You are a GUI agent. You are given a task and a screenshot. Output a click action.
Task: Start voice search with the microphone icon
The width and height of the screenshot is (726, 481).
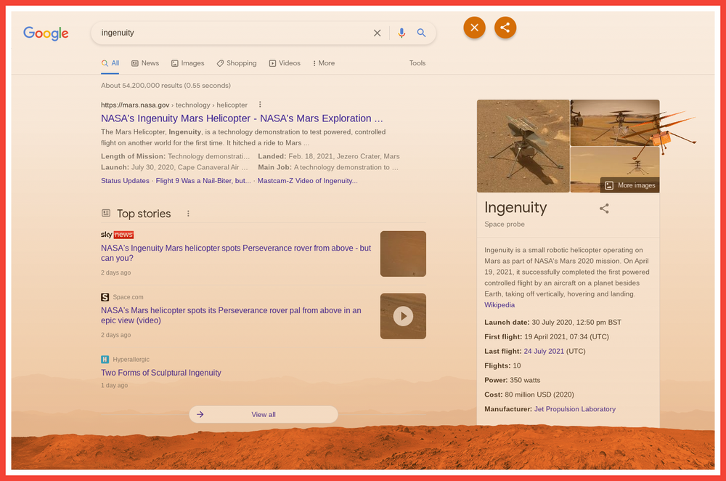[401, 33]
